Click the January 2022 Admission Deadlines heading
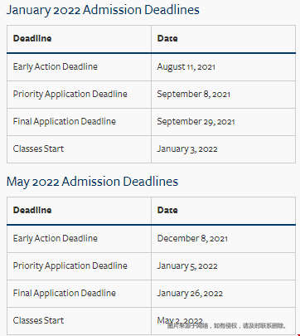The height and width of the screenshot is (336, 300). point(103,11)
